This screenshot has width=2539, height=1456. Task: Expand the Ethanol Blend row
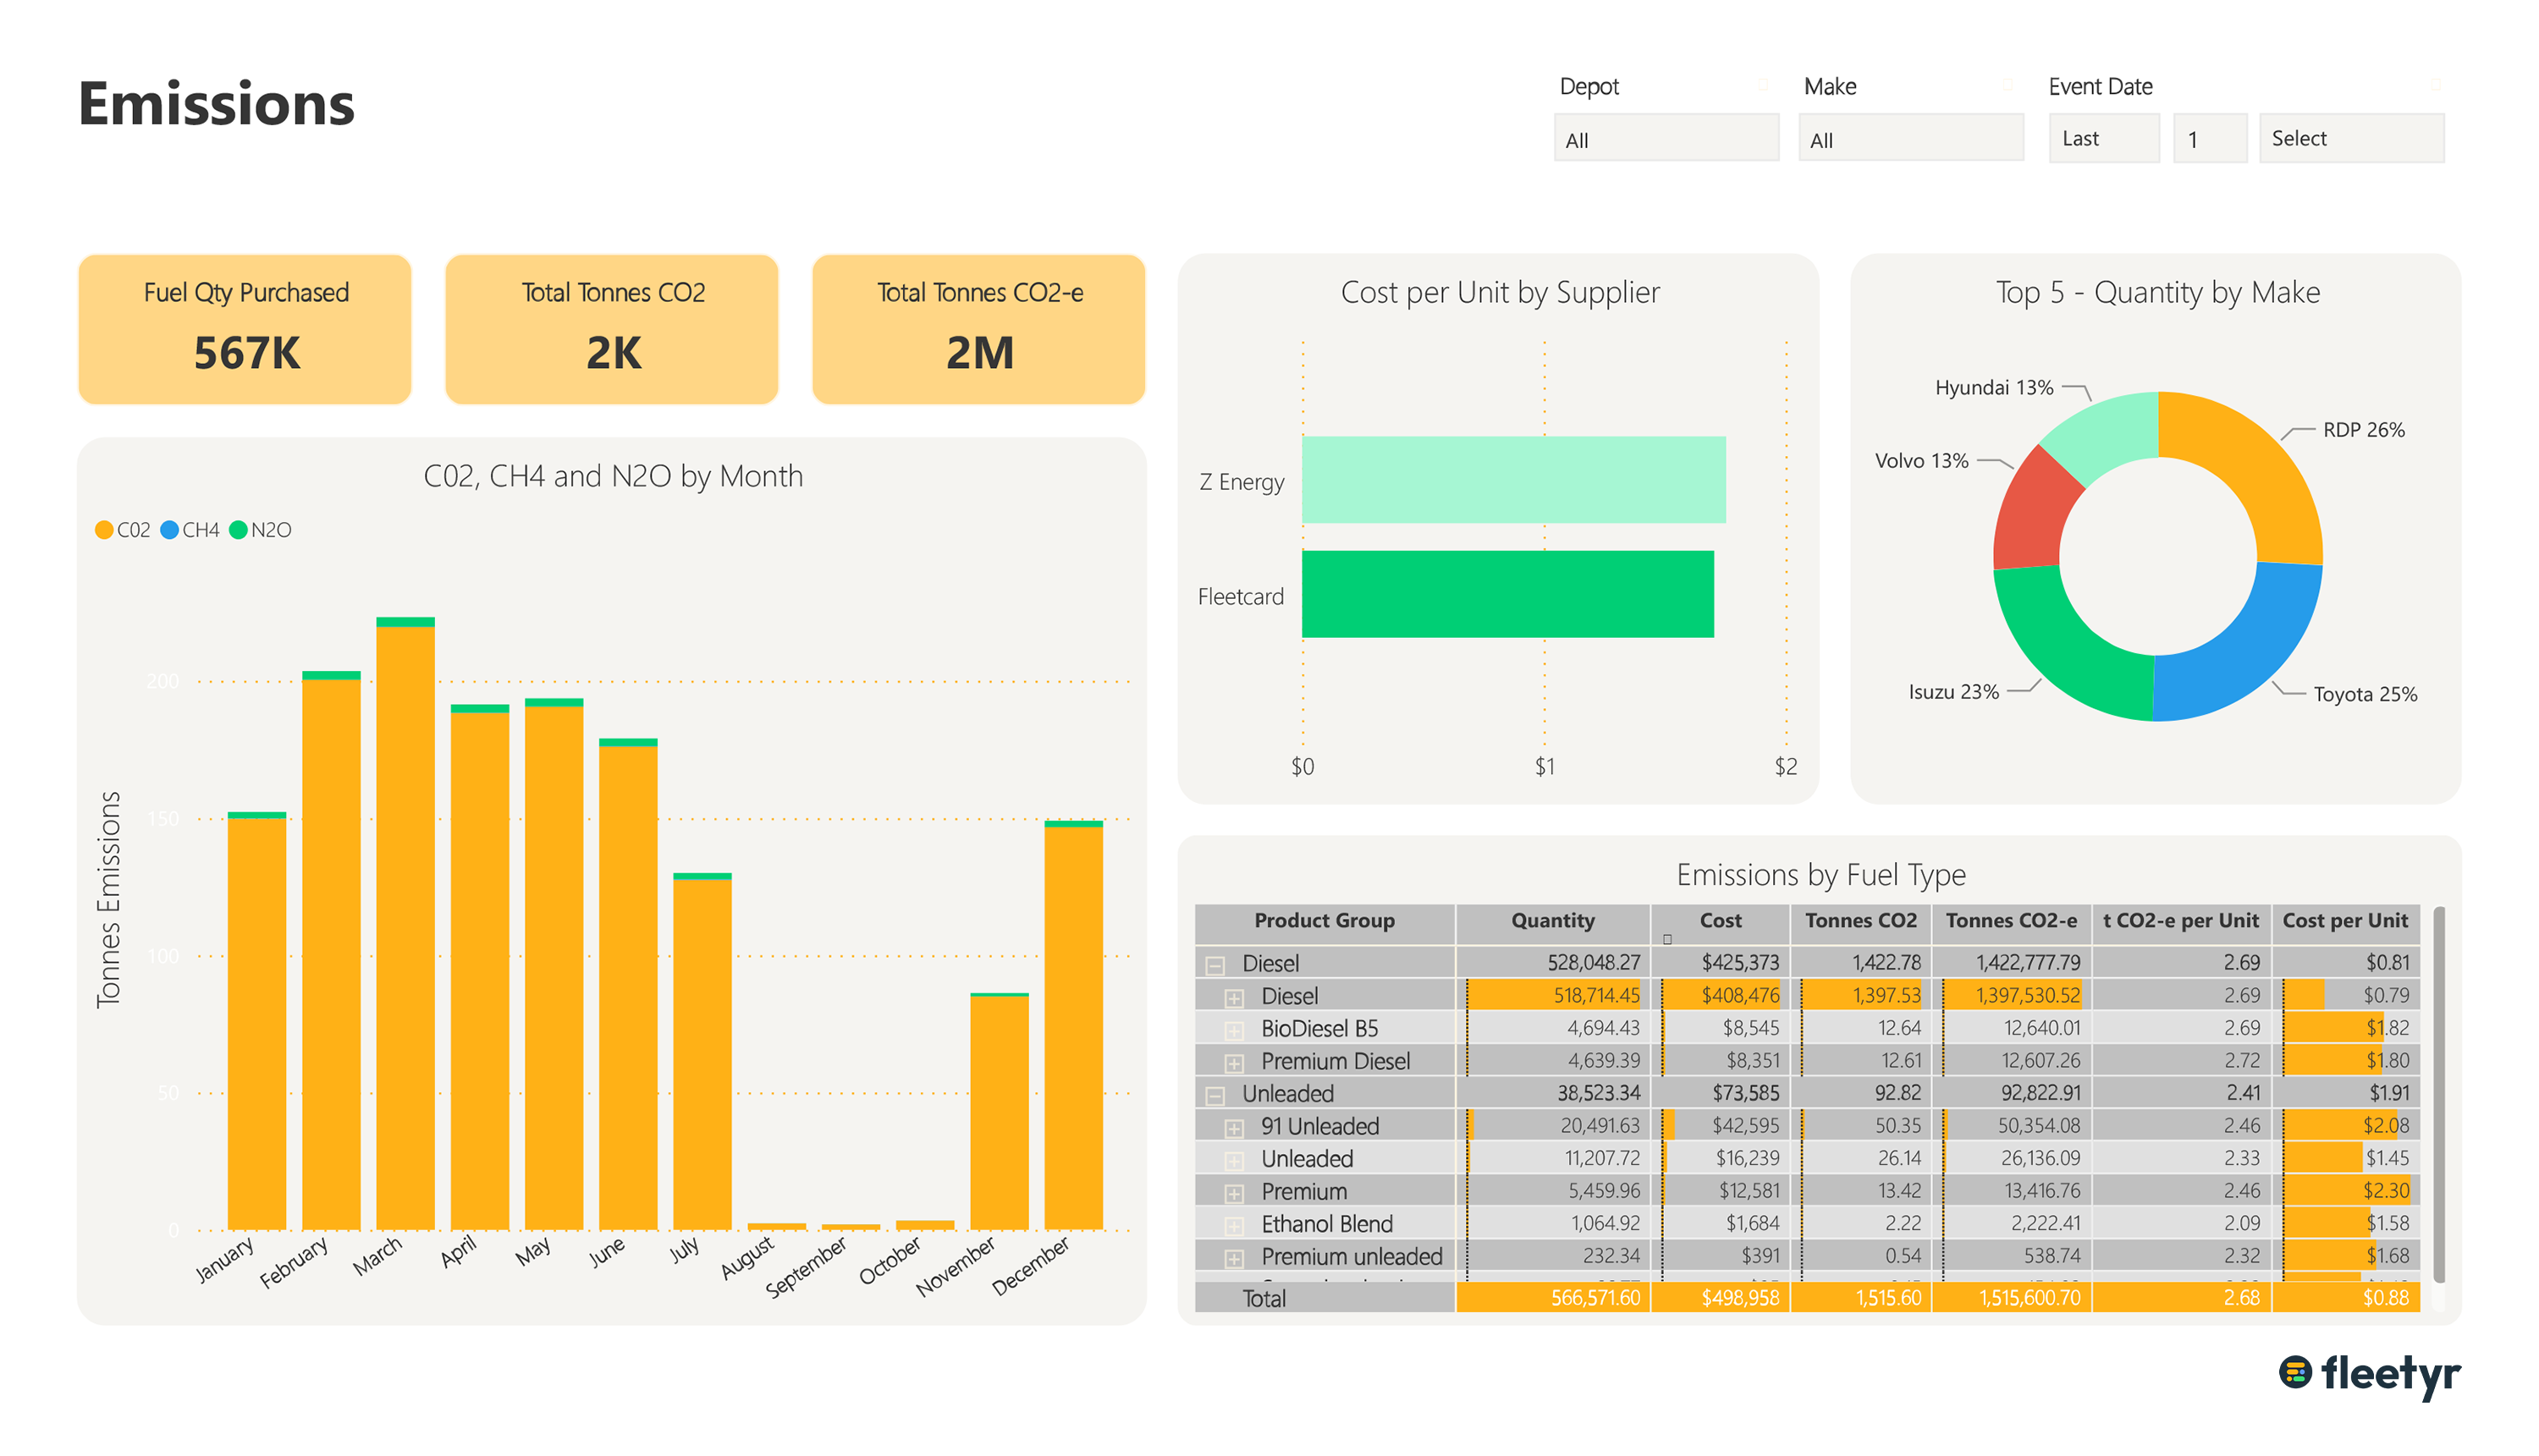click(1233, 1226)
